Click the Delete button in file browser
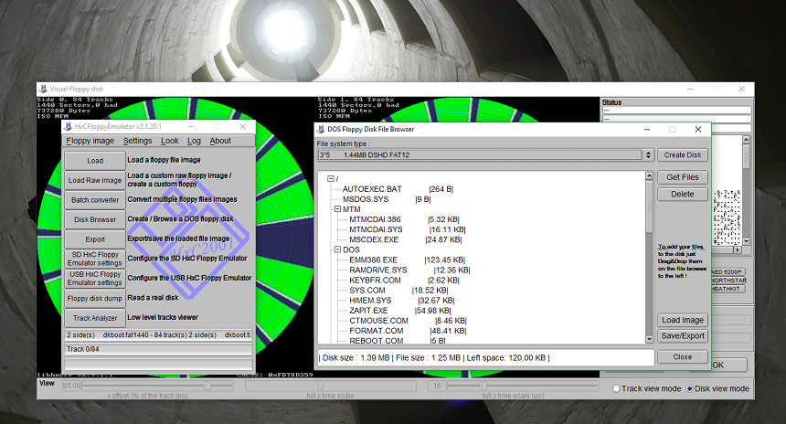Screen dimensions: 786x424 pos(682,194)
